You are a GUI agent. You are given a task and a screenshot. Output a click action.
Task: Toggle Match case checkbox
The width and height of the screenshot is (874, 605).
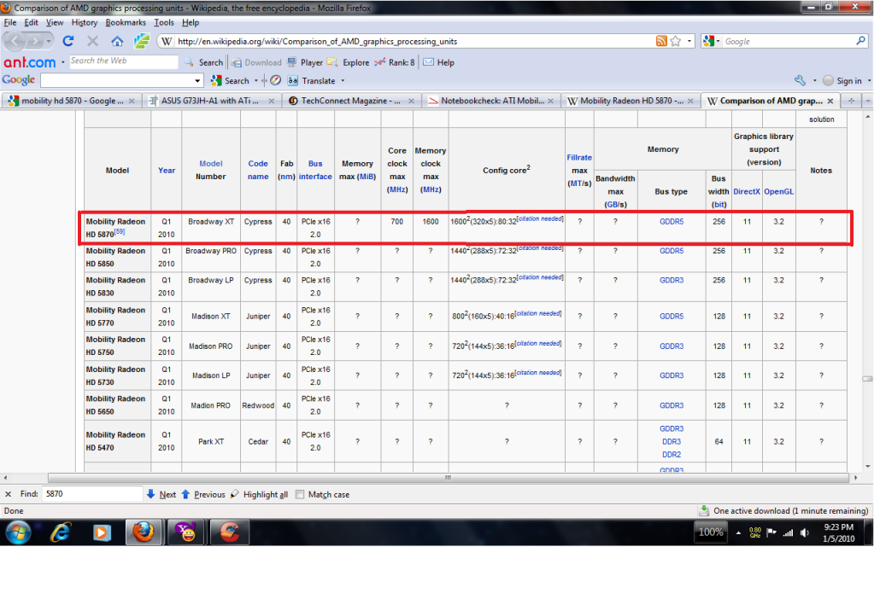click(x=300, y=494)
